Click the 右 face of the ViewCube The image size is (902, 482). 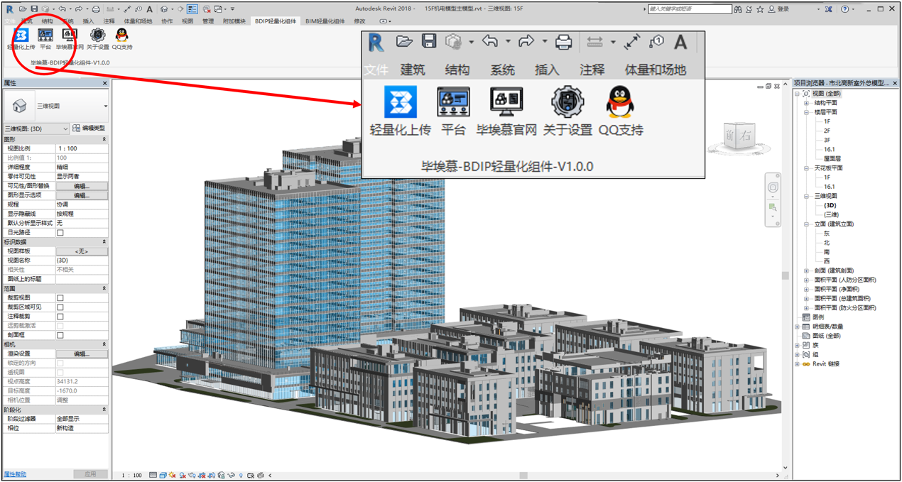744,137
